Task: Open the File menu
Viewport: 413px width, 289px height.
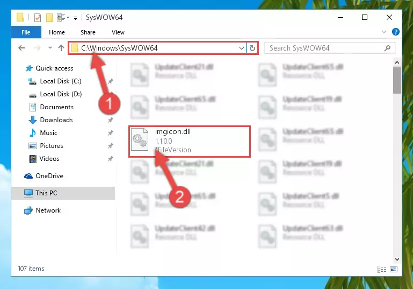Action: coord(26,32)
